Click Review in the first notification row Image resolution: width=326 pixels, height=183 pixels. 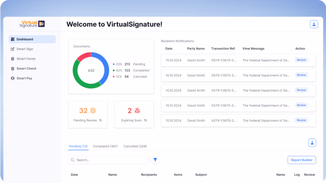coord(301,60)
